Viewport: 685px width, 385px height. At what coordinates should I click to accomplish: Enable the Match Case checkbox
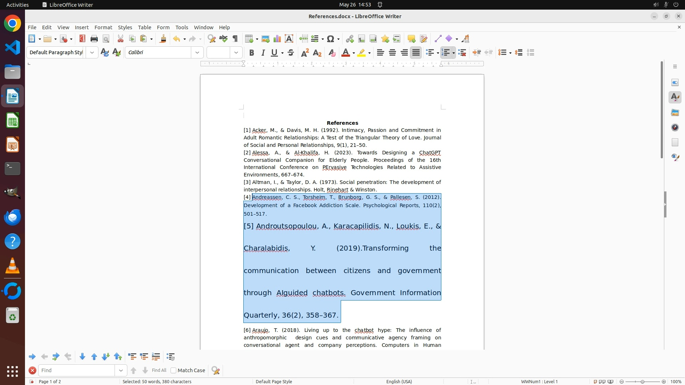(x=173, y=370)
